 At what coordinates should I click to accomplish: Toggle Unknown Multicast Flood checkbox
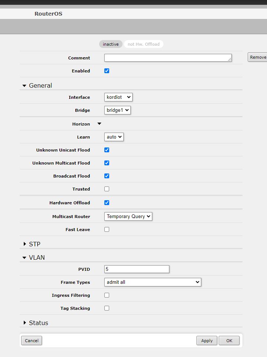pyautogui.click(x=107, y=163)
